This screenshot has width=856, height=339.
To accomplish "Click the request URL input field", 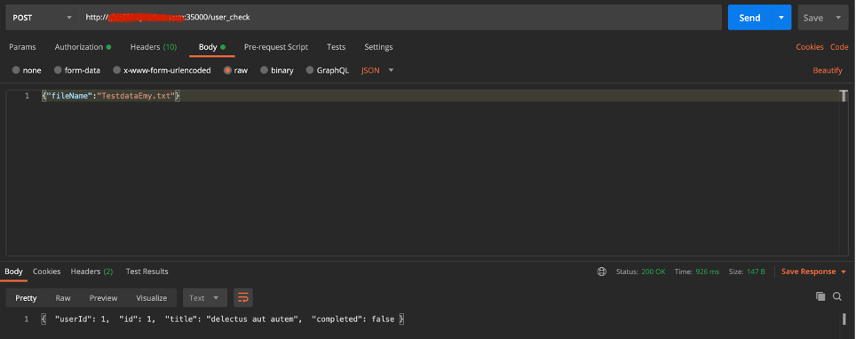I will [x=400, y=18].
